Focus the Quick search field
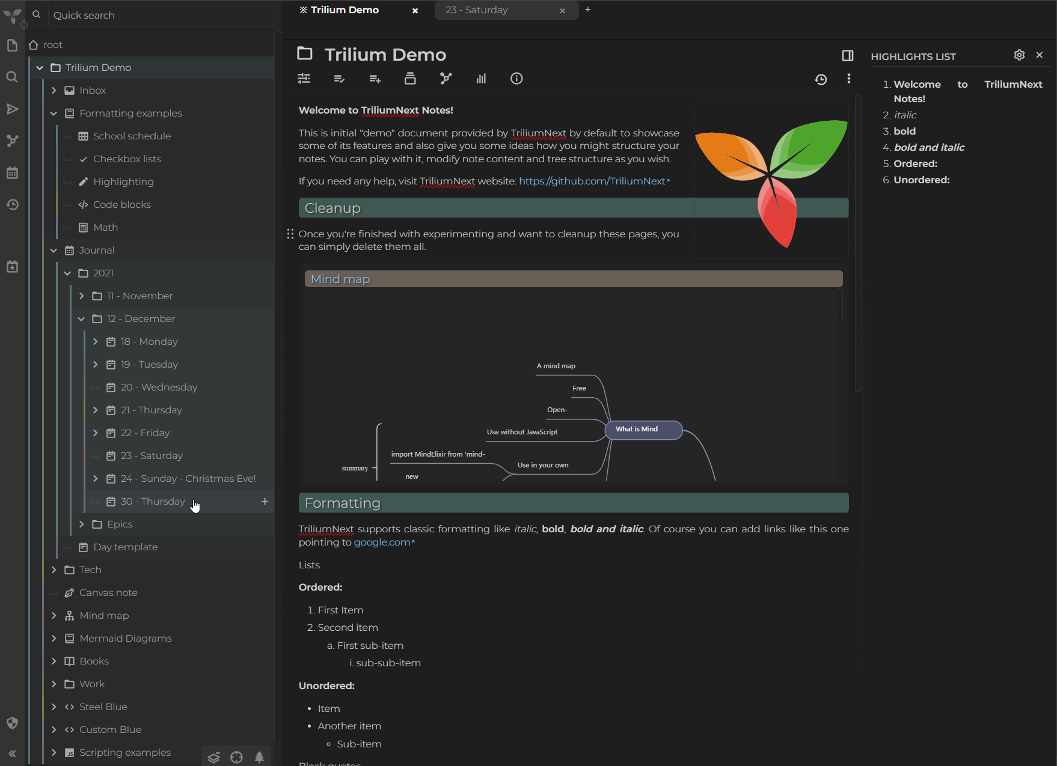The width and height of the screenshot is (1057, 766). tap(161, 15)
